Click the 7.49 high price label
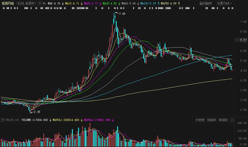The height and width of the screenshot is (147, 248). click(x=122, y=14)
